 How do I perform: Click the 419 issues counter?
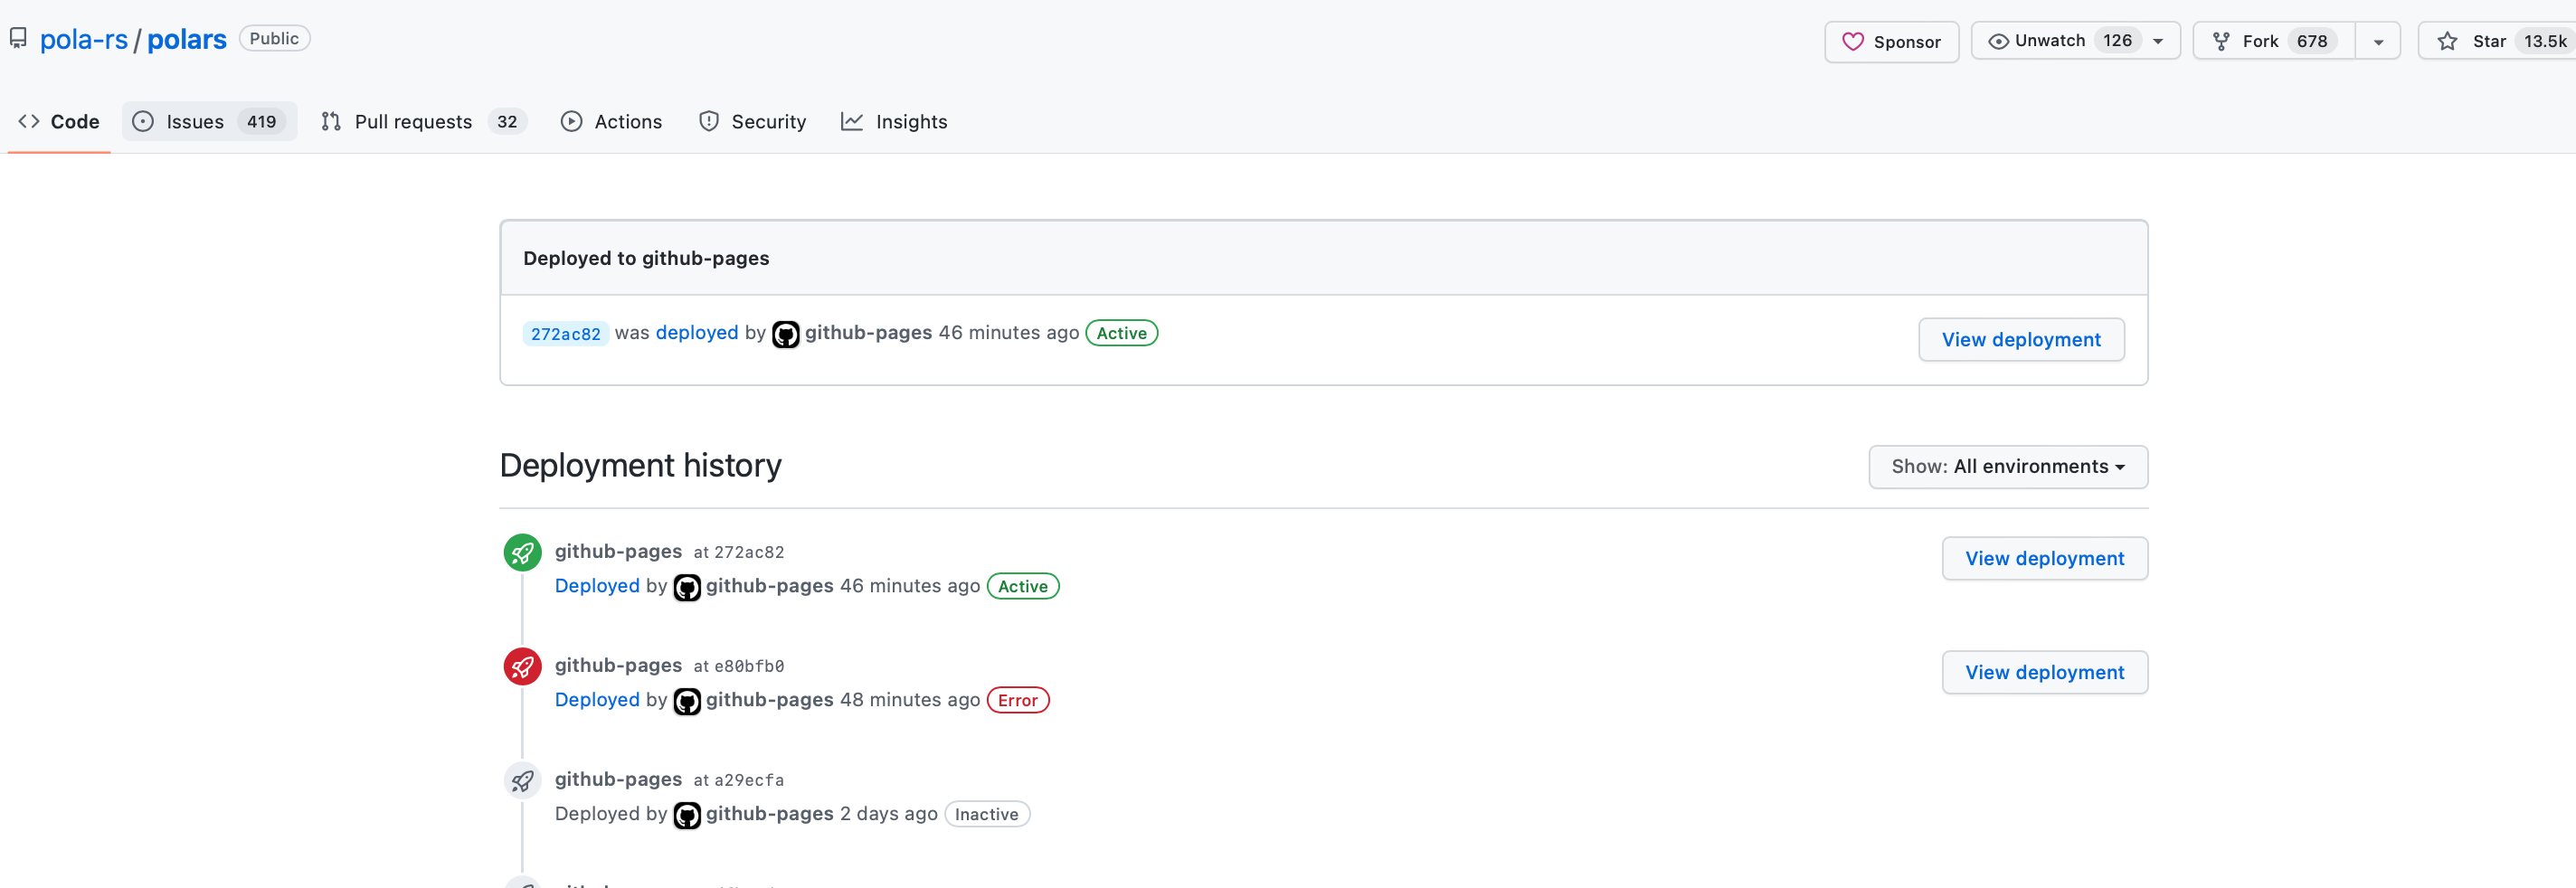261,121
